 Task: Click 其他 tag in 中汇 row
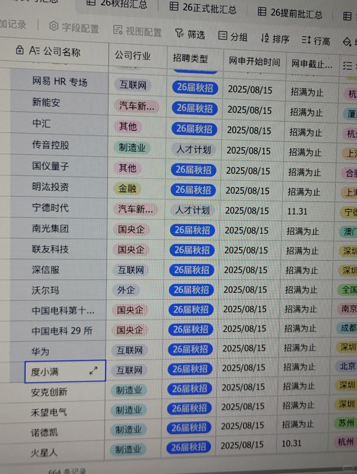[128, 126]
